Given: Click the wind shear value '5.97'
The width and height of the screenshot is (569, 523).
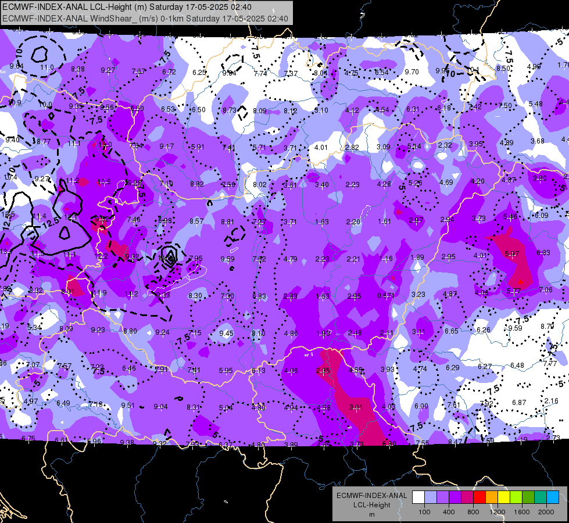Looking at the screenshot, I should (511, 254).
